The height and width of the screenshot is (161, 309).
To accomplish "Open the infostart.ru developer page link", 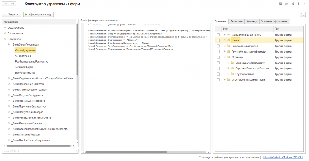I will click(283, 157).
